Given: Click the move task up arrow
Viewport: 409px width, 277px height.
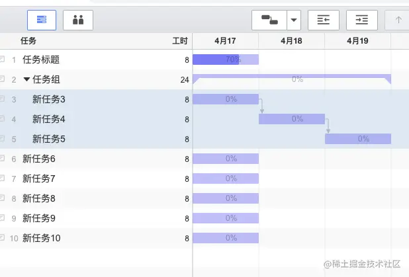Looking at the screenshot, I should click(x=398, y=20).
